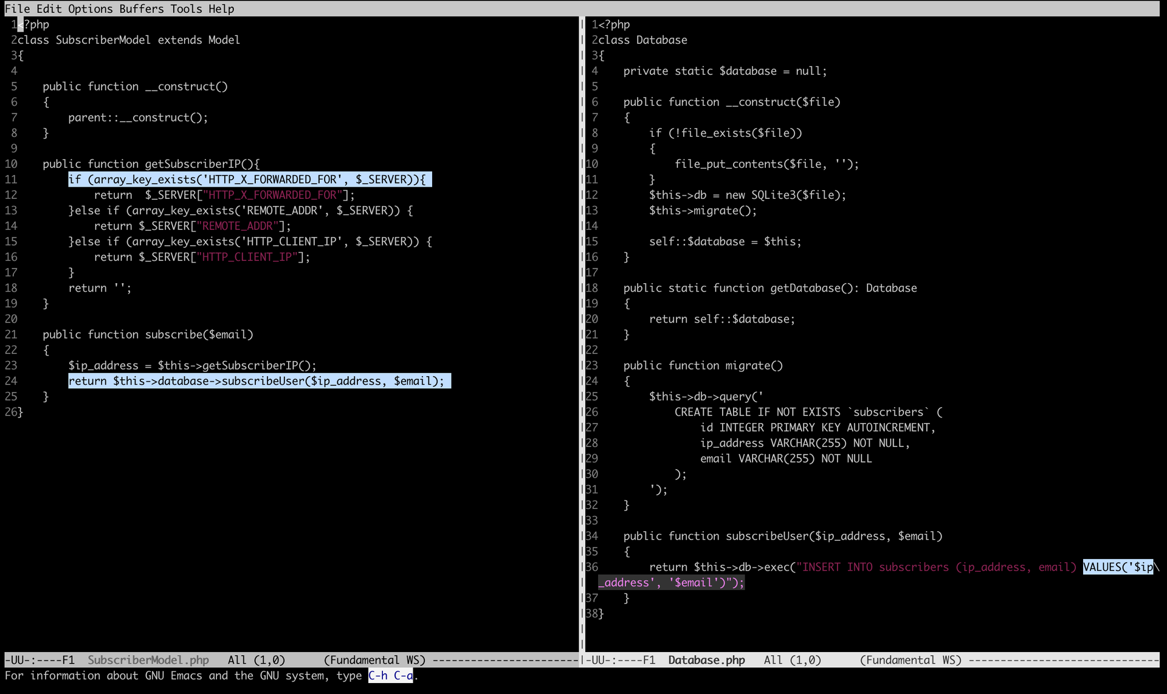
Task: Click 'public function subscribeUser($ip_address, $email)' line
Action: pos(783,536)
